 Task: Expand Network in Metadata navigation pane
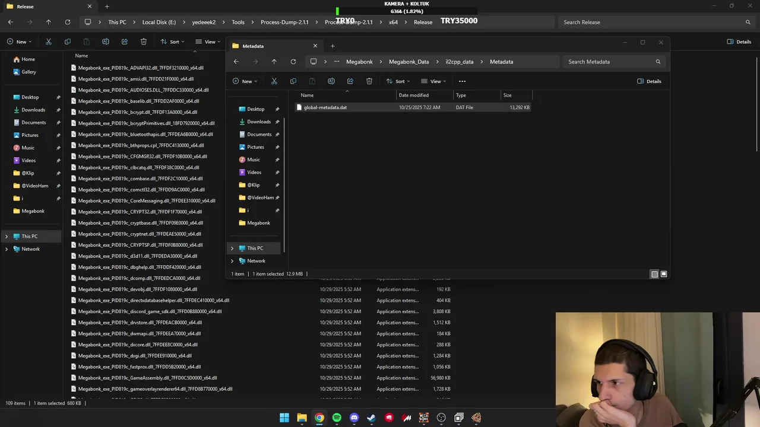tap(232, 261)
